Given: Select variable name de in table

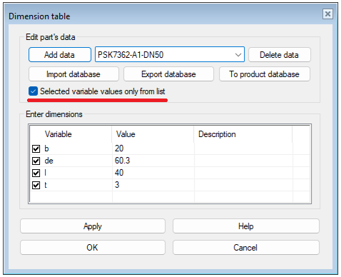Looking at the screenshot, I should (49, 161).
